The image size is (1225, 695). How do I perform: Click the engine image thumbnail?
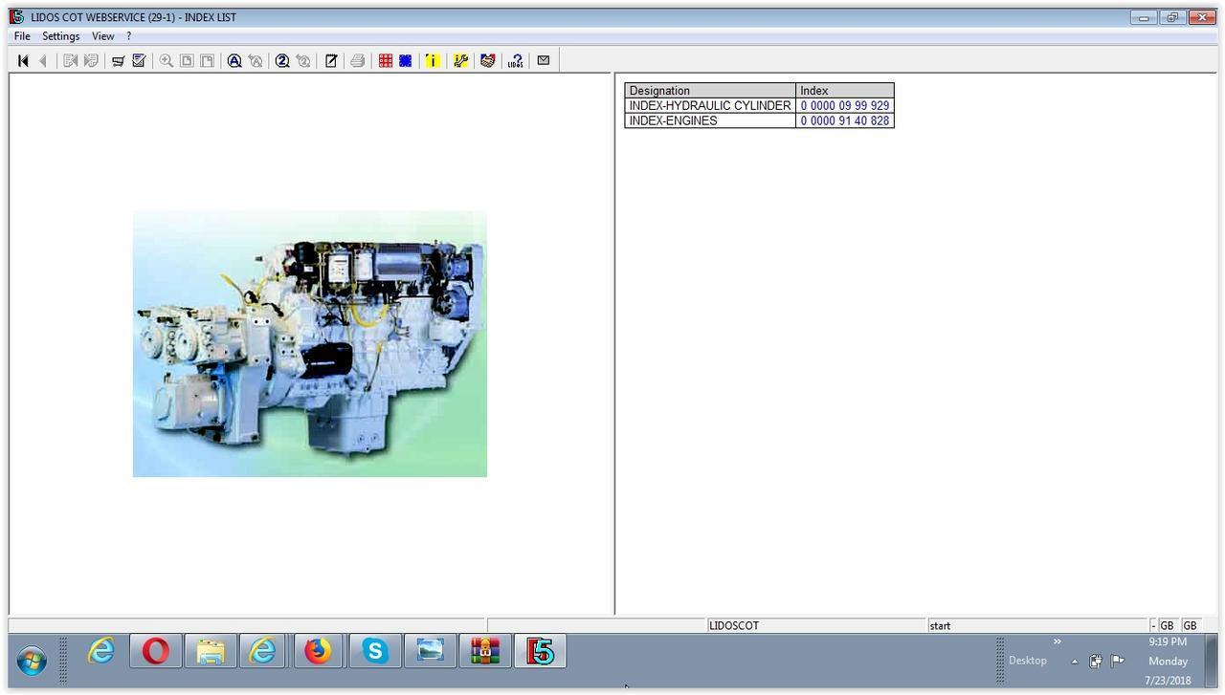309,343
